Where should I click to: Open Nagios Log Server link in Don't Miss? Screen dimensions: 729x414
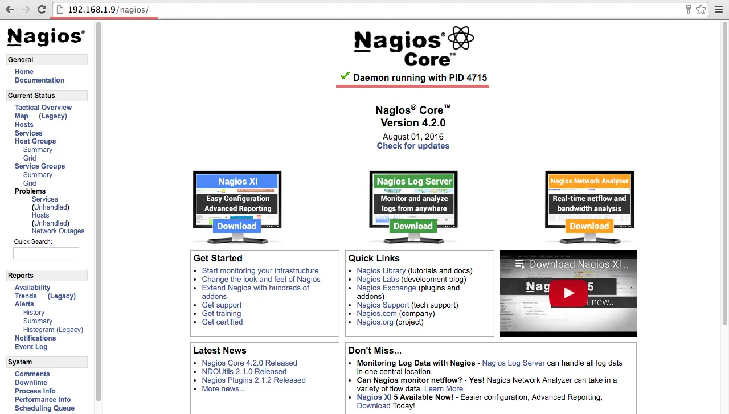pos(514,363)
